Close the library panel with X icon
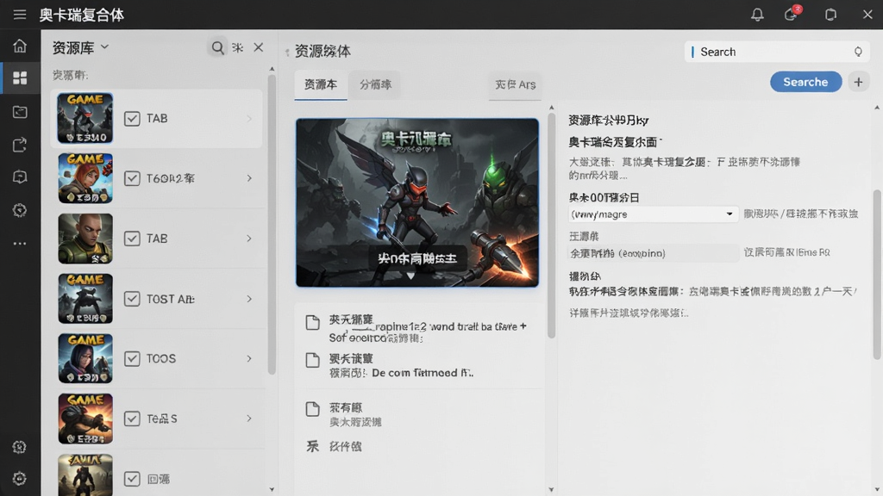 [259, 48]
